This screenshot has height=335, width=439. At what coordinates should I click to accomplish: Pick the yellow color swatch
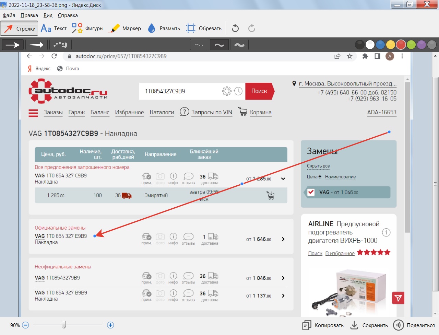pos(391,45)
